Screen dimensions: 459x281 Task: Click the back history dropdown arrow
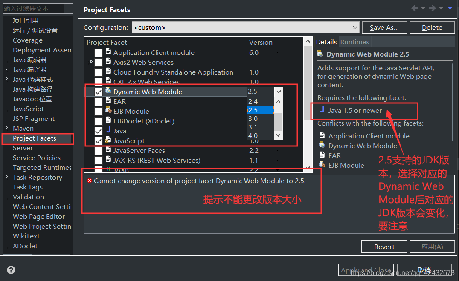pos(423,9)
